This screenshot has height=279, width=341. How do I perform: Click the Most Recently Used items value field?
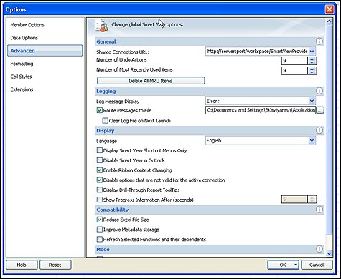(x=294, y=71)
